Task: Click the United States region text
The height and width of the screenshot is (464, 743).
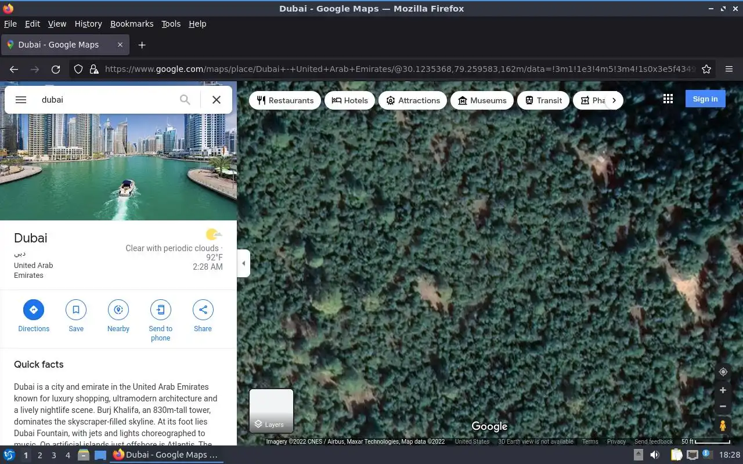Action: pyautogui.click(x=472, y=441)
